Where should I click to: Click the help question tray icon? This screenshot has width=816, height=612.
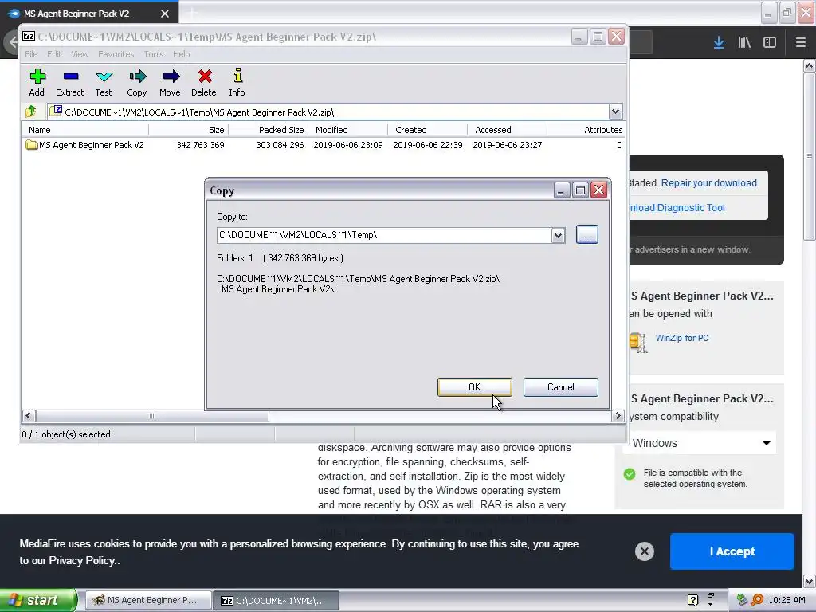click(692, 600)
